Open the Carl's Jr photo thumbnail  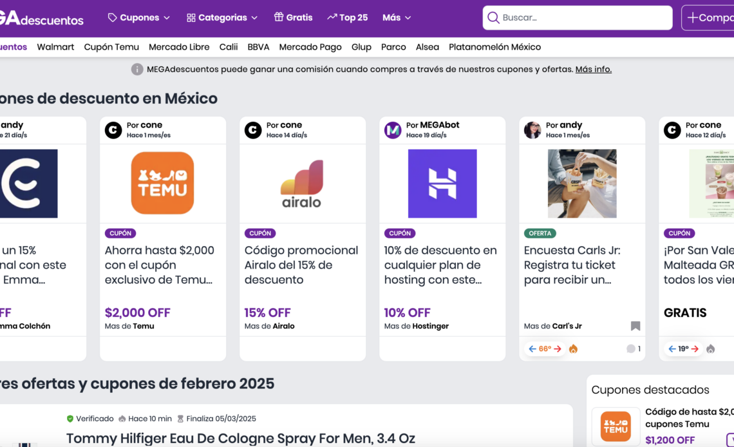point(582,184)
